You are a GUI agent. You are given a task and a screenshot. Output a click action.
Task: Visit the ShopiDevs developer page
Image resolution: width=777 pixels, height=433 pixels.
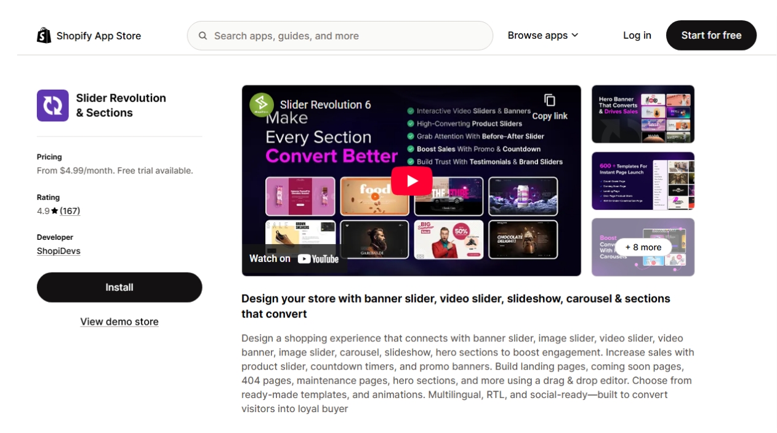click(58, 250)
